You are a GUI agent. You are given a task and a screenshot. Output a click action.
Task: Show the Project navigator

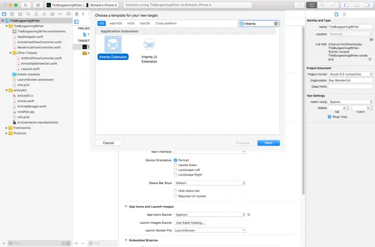[x=4, y=14]
